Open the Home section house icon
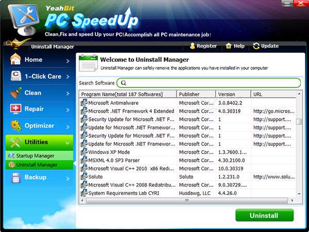 click(x=15, y=60)
